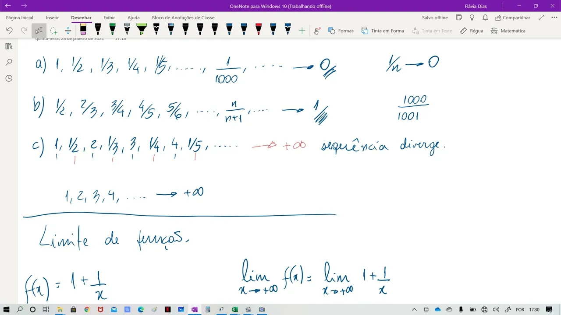The image size is (561, 315).
Task: Select the green highlighter
Action: point(142,30)
